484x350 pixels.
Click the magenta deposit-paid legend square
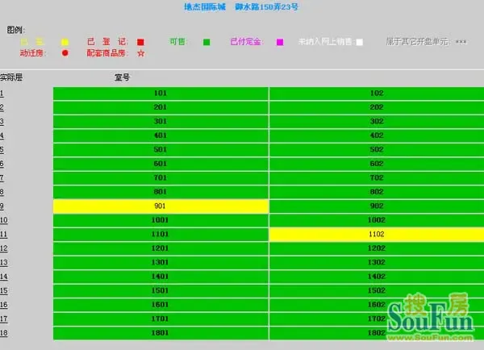[x=280, y=42]
